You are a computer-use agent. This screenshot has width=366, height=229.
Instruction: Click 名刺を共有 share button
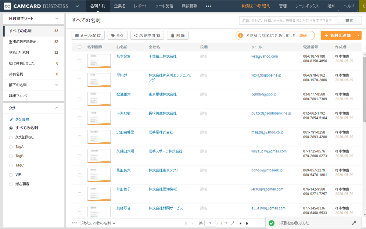pyautogui.click(x=147, y=35)
